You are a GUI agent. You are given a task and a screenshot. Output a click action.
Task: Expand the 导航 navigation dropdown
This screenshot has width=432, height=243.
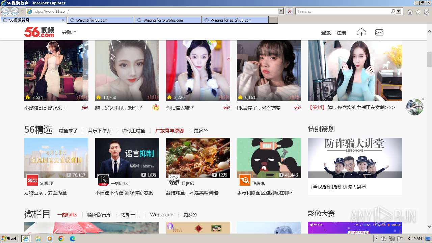coord(69,32)
